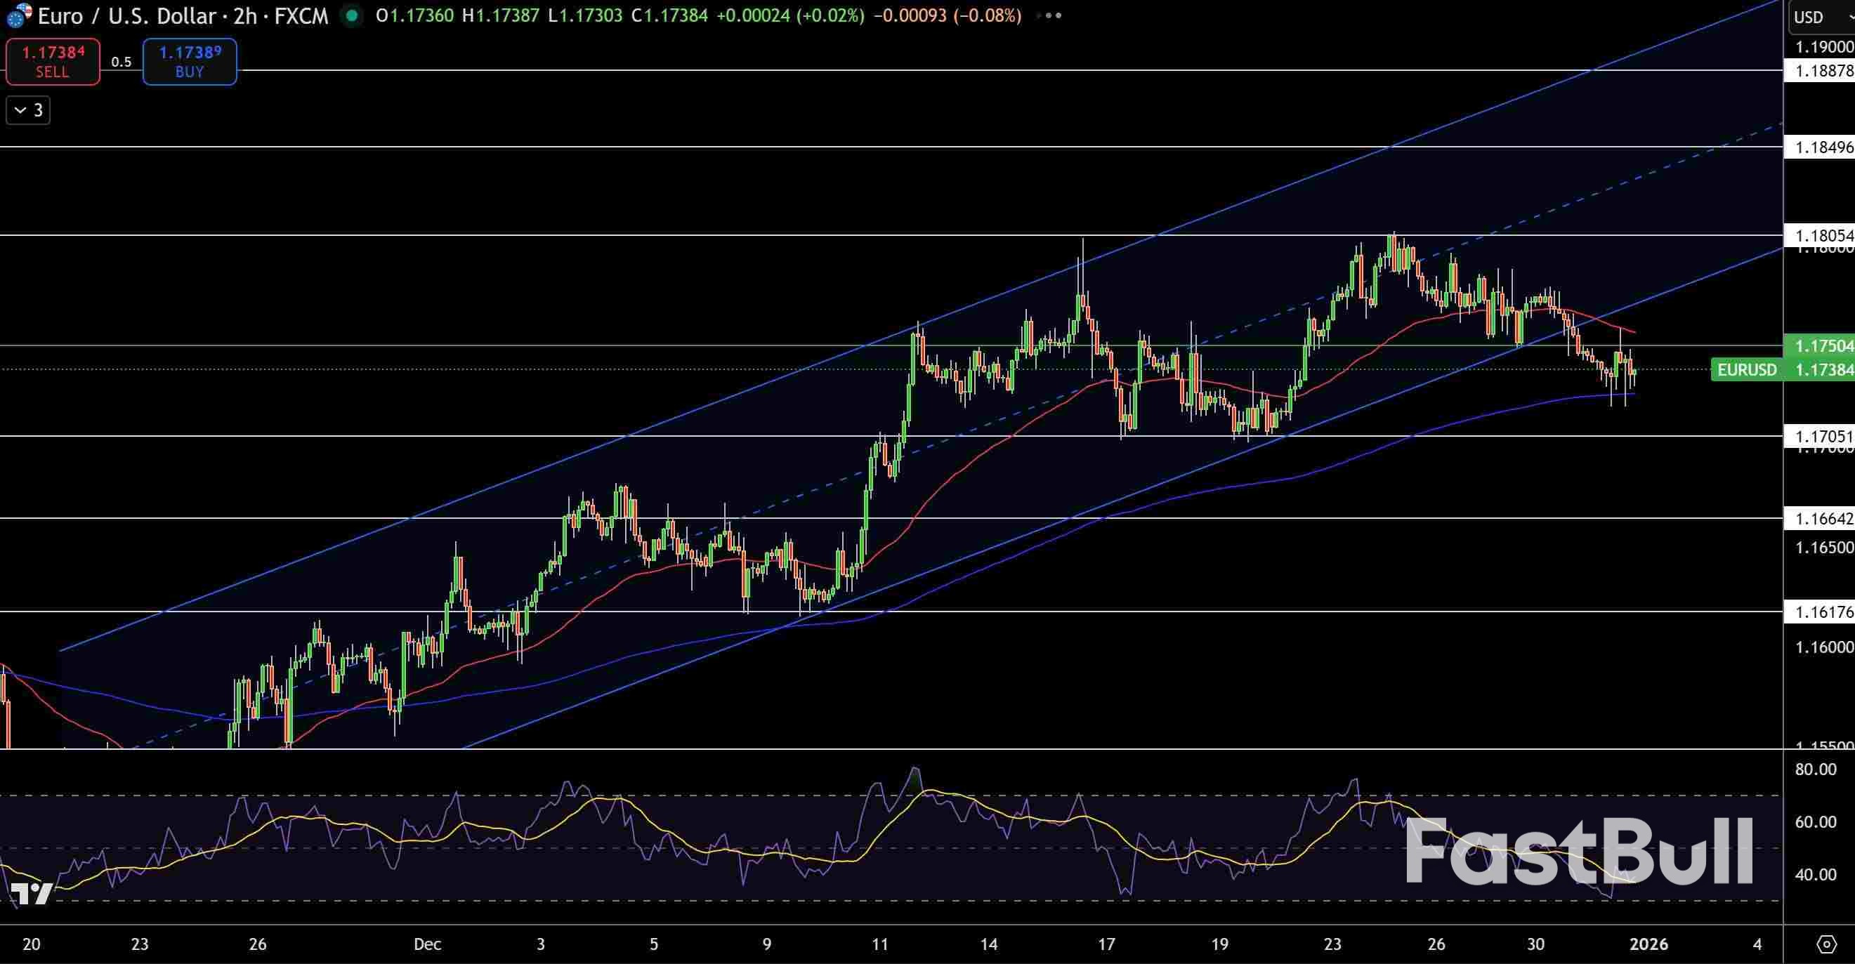Image resolution: width=1855 pixels, height=964 pixels.
Task: Select the 1.16176 horizontal level label
Action: point(1823,612)
